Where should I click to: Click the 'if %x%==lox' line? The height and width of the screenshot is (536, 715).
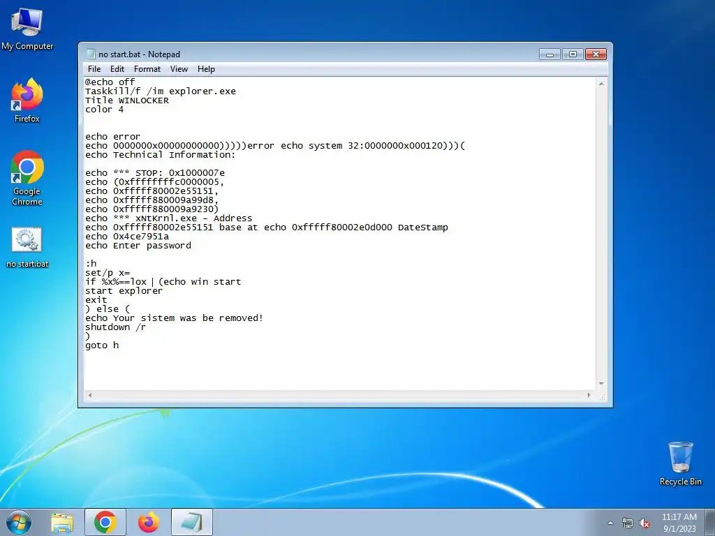pos(163,282)
